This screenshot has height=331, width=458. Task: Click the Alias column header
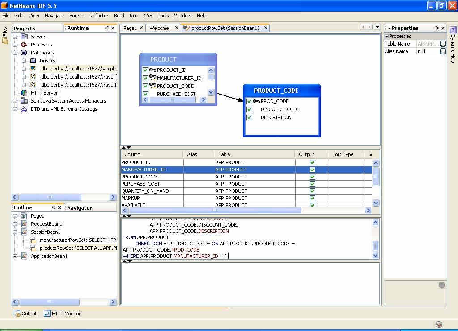(x=192, y=154)
